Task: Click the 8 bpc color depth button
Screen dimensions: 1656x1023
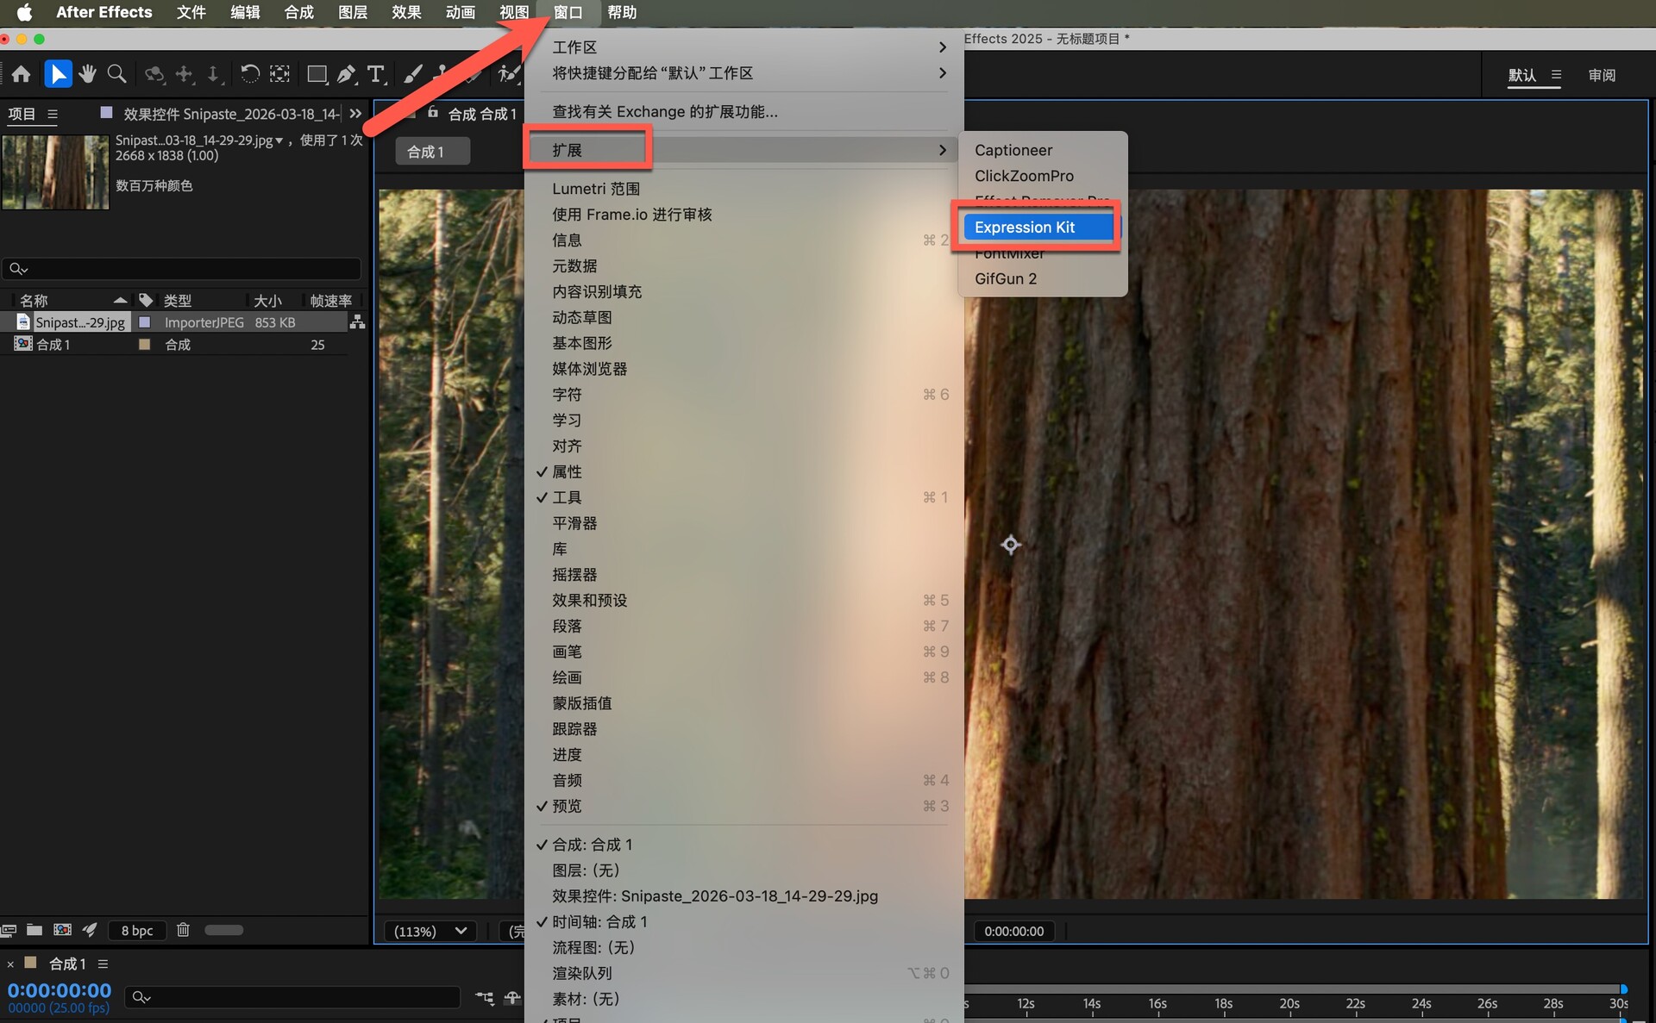Action: (137, 931)
